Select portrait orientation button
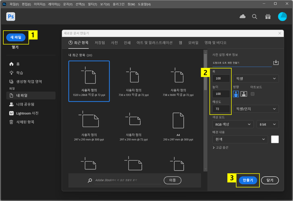 pos(236,94)
